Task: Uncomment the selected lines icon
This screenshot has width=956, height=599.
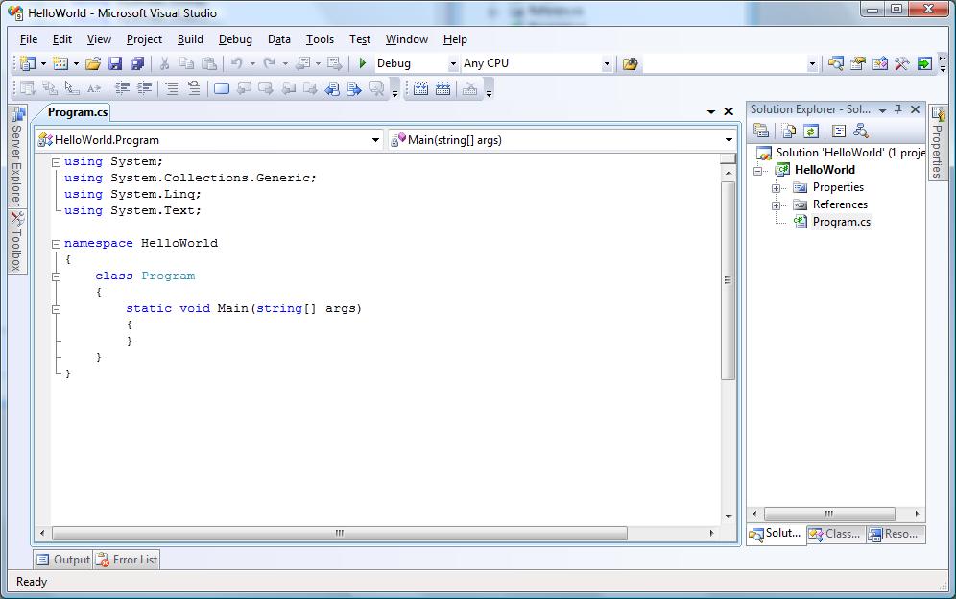Action: pyautogui.click(x=194, y=89)
